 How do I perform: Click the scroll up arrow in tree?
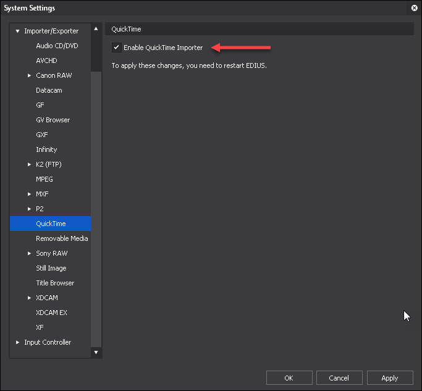click(x=96, y=29)
